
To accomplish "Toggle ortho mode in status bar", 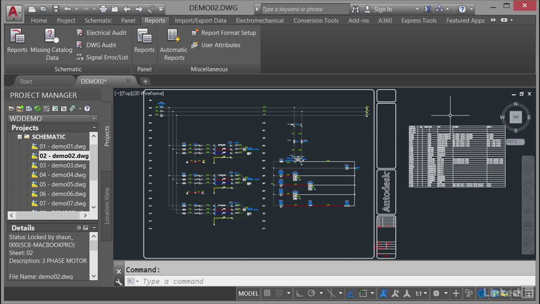I will 299,293.
